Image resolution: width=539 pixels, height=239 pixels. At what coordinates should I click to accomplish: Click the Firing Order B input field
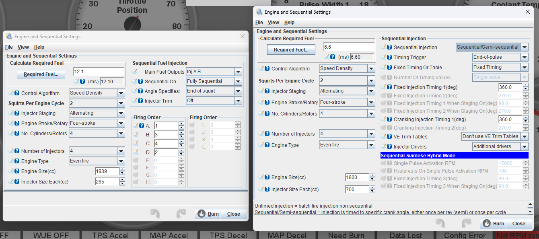click(x=166, y=135)
